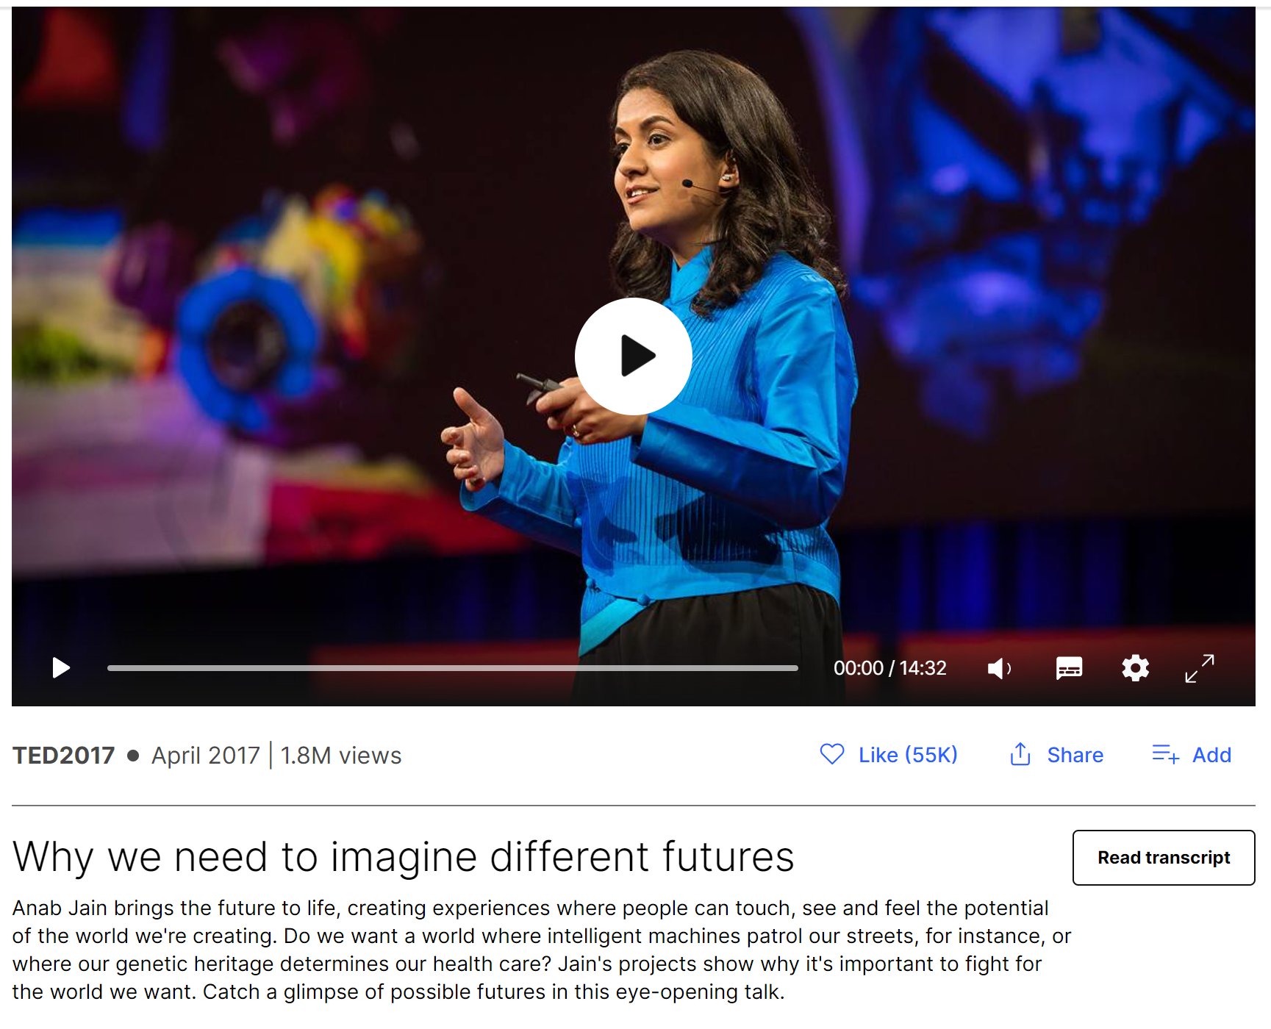Like this talk with heart icon
Screen dimensions: 1271x1029
(x=832, y=754)
